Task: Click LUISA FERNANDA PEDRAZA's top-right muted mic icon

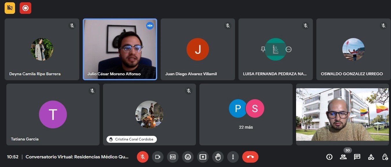Action: tap(306, 26)
